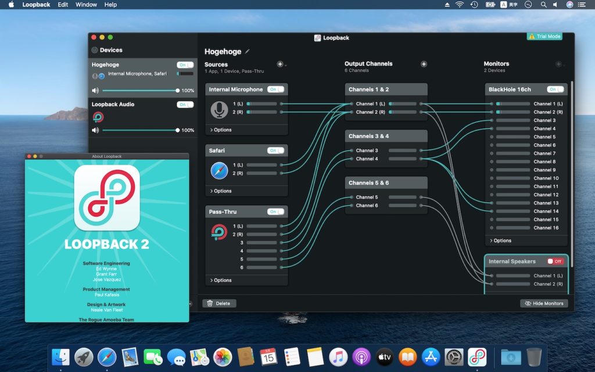Expand Options under BlackHole 16ch monitor
Screen dimensions: 595x372
500,241
